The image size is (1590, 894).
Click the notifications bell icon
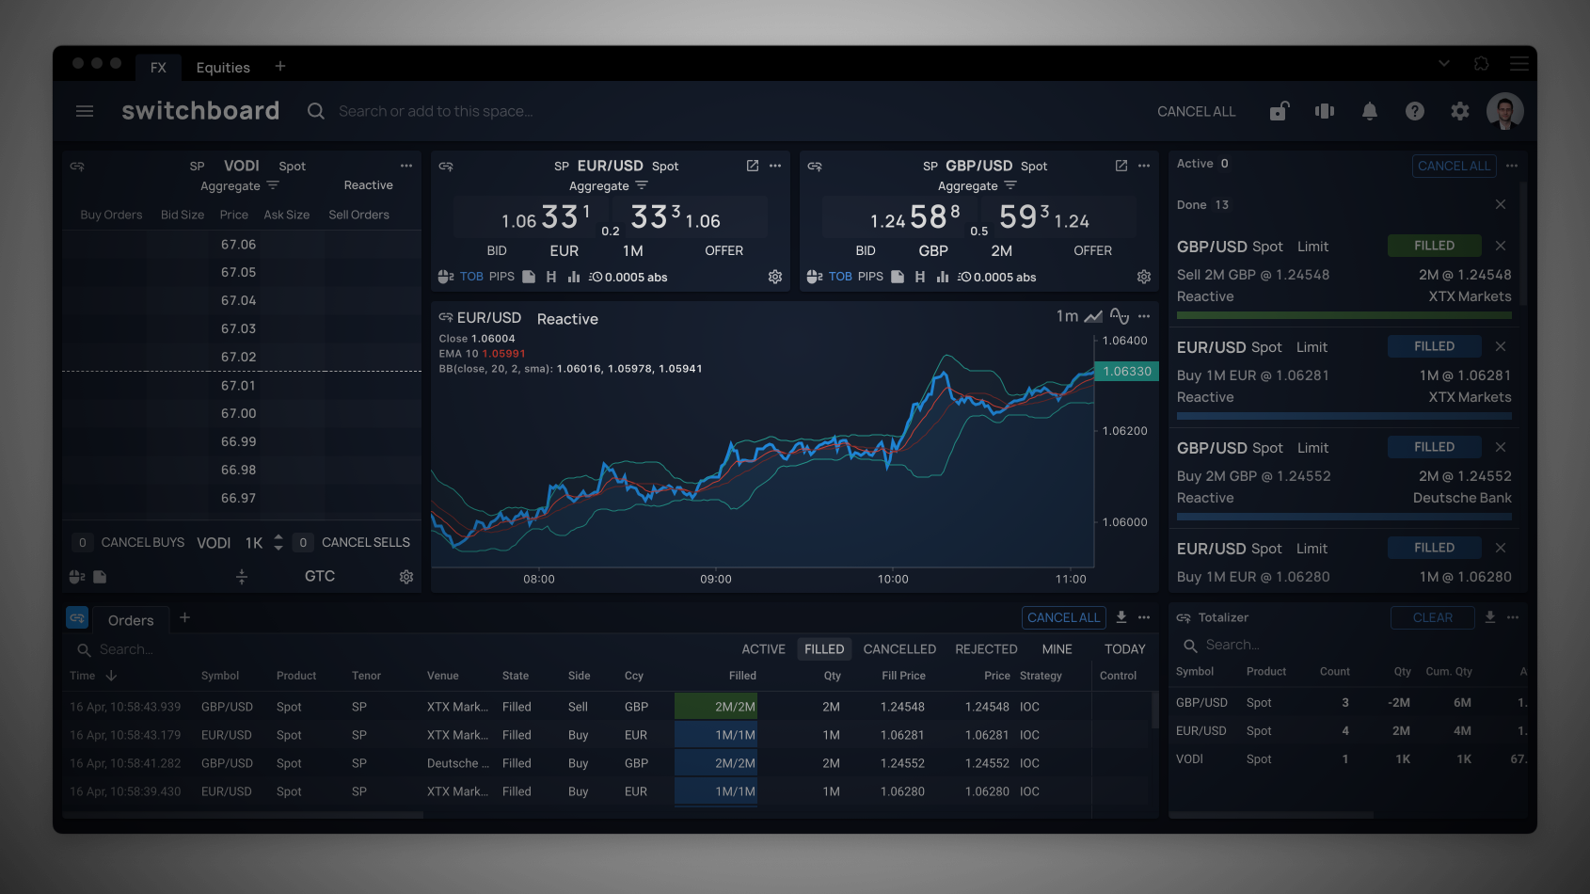pos(1369,111)
